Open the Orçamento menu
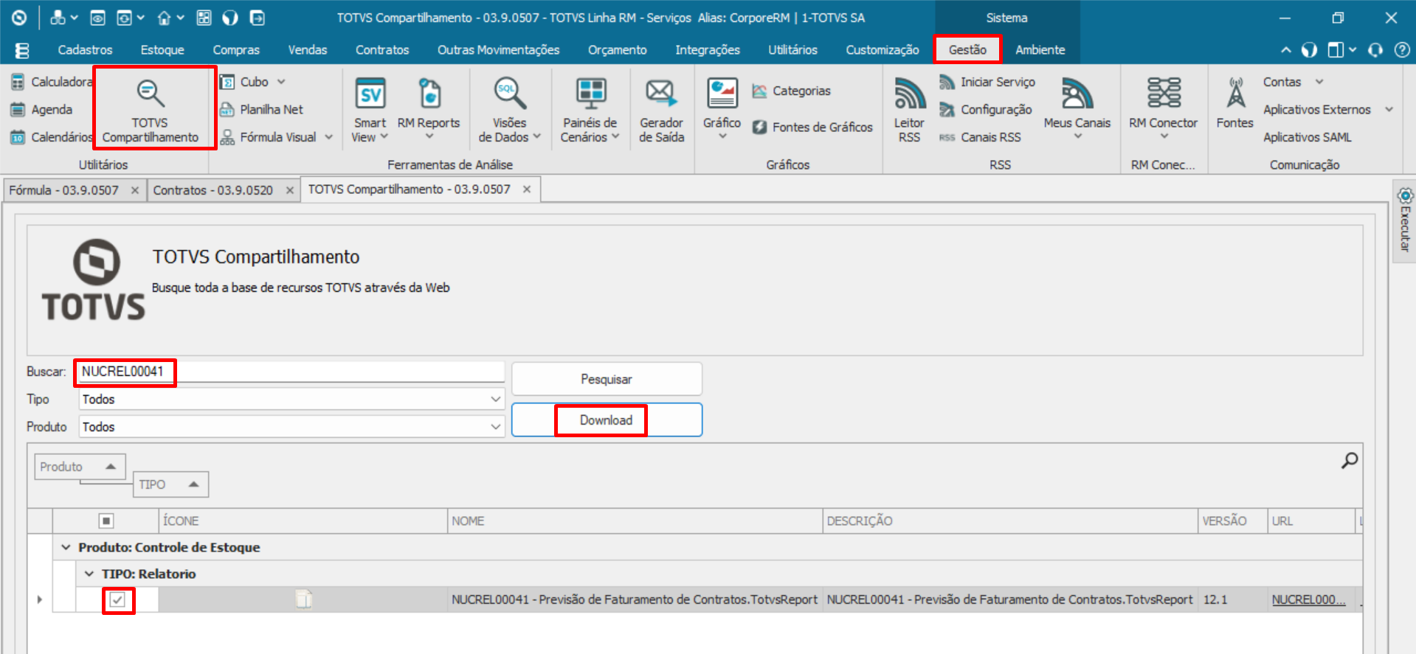 617,50
